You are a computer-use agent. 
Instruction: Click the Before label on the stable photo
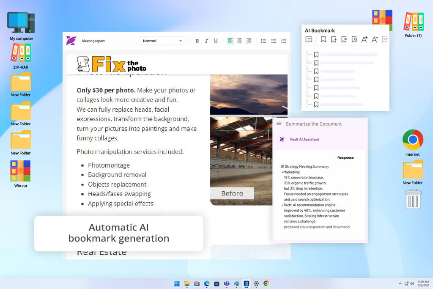(x=232, y=193)
